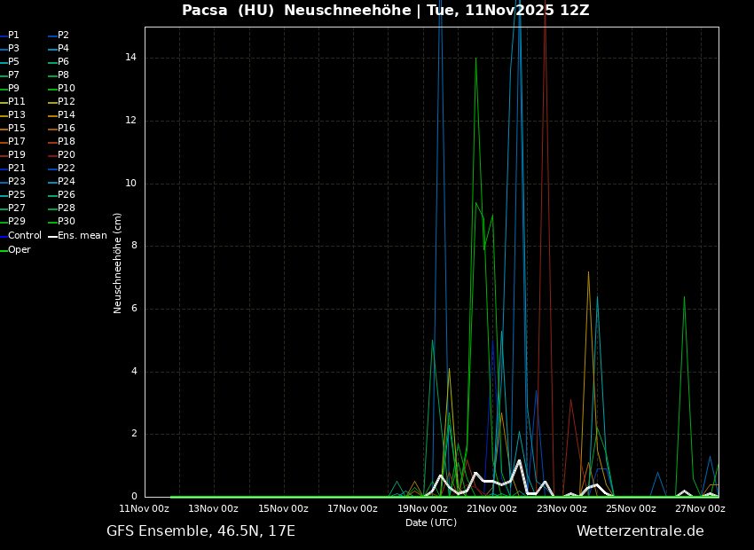Click the P18 legend label
This screenshot has width=754, height=550.
(x=66, y=142)
